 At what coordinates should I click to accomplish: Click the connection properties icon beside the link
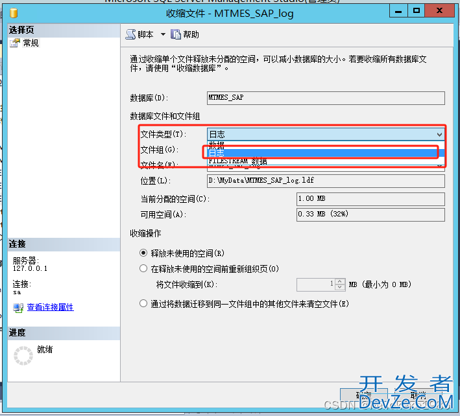pyautogui.click(x=18, y=308)
